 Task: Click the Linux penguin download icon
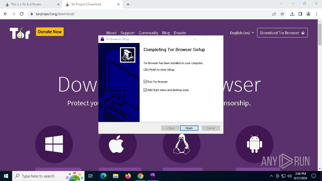tap(182, 144)
